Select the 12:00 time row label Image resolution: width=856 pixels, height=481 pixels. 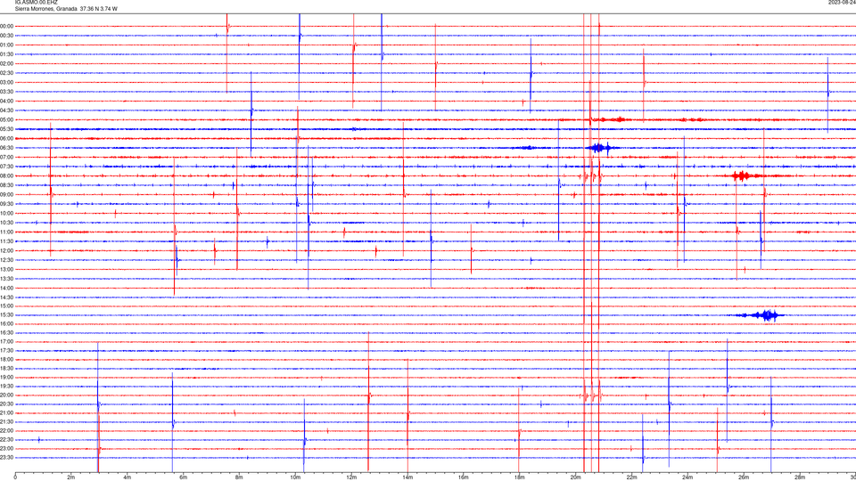7,250
